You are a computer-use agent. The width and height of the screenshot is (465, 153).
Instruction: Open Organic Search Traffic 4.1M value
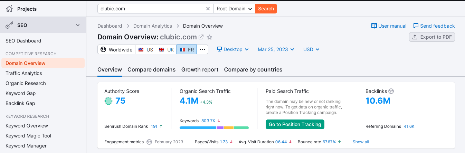189,101
